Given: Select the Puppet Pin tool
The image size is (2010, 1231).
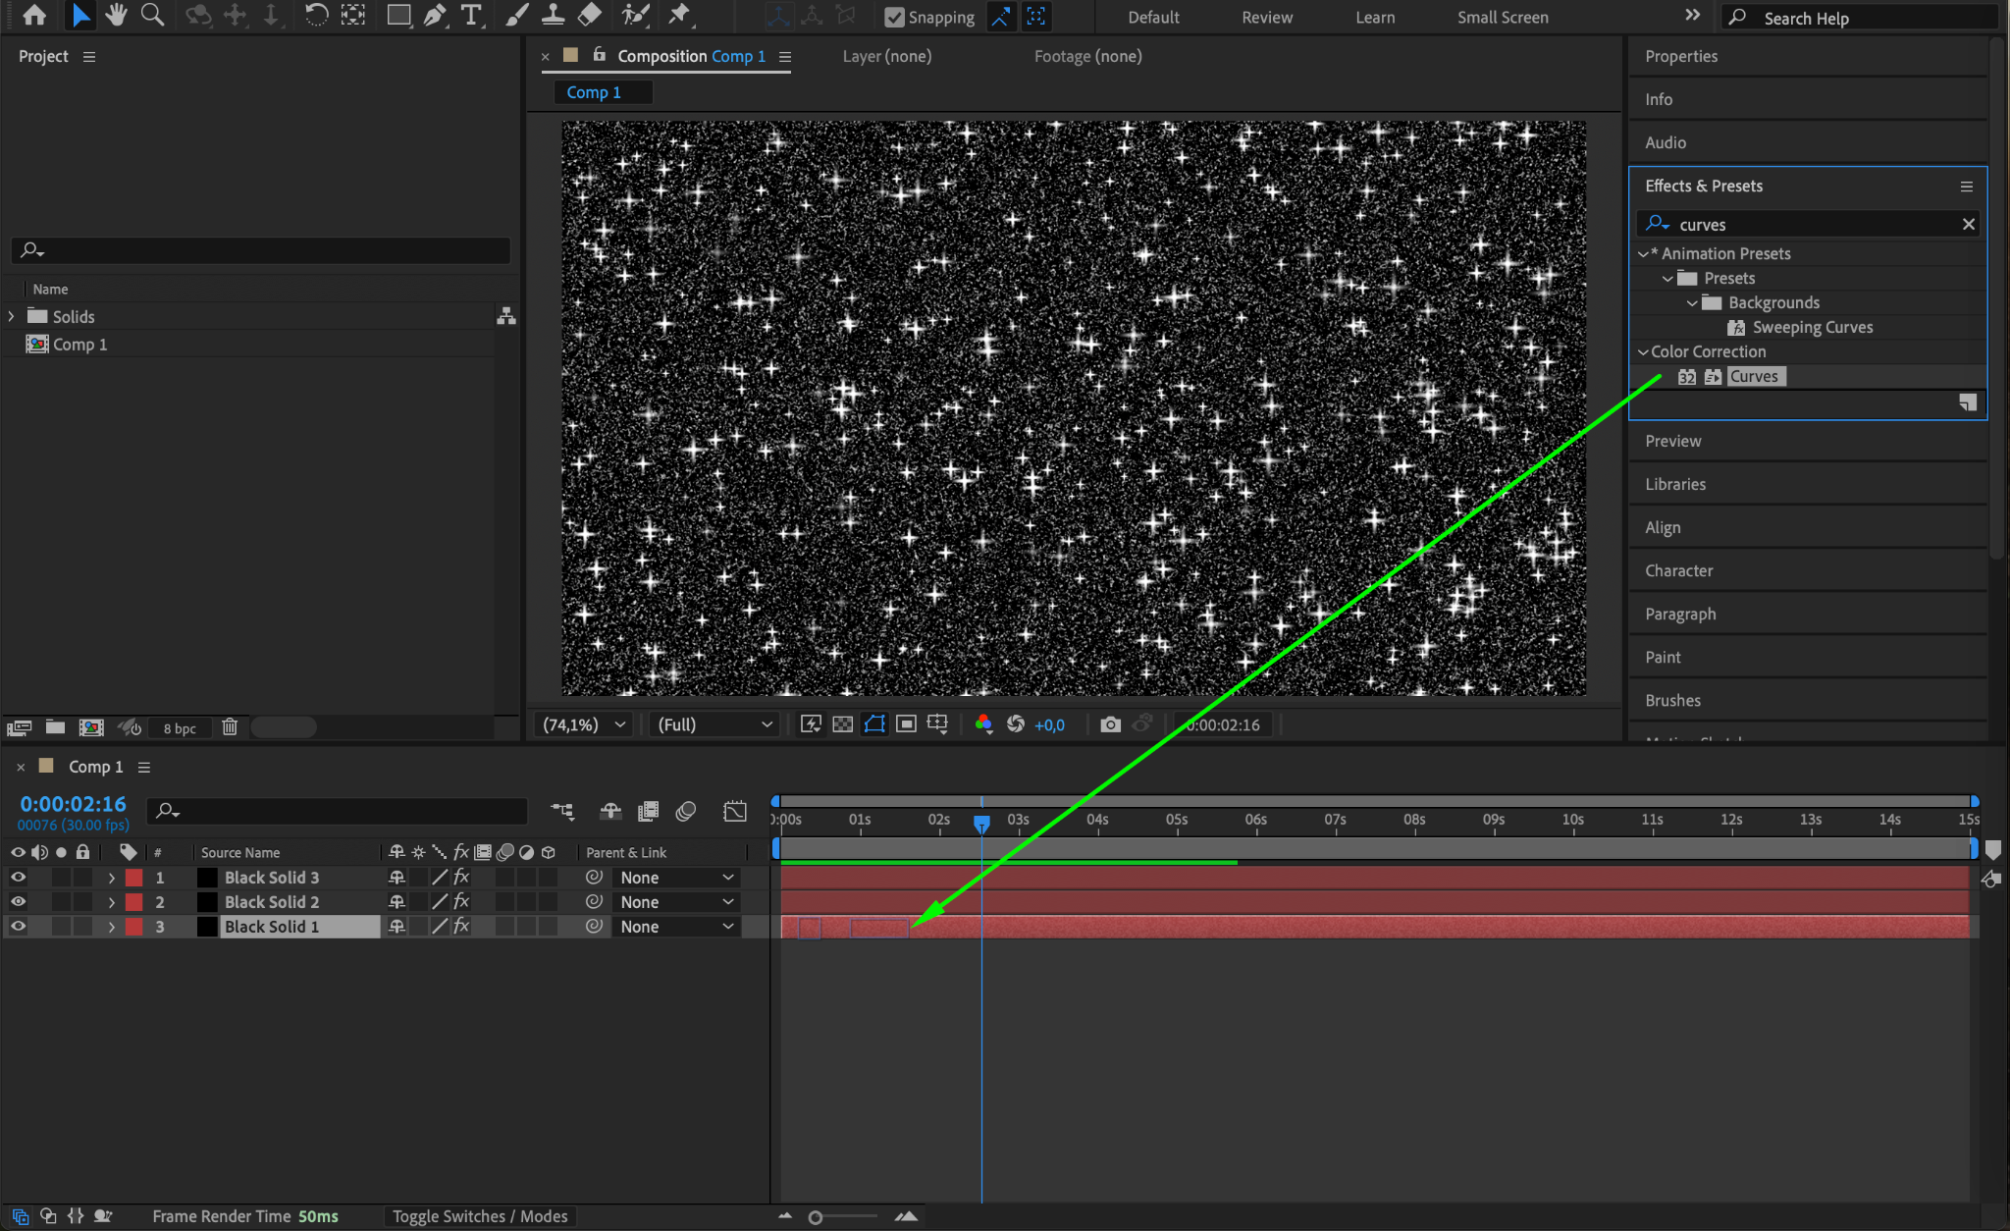Looking at the screenshot, I should tap(679, 15).
